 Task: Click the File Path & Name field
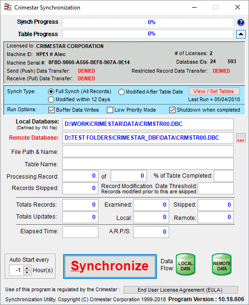click(148, 152)
